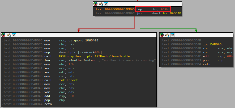The image size is (235, 108).
Task: Click the address .text:0000000000DADD65
Action: tap(114, 9)
